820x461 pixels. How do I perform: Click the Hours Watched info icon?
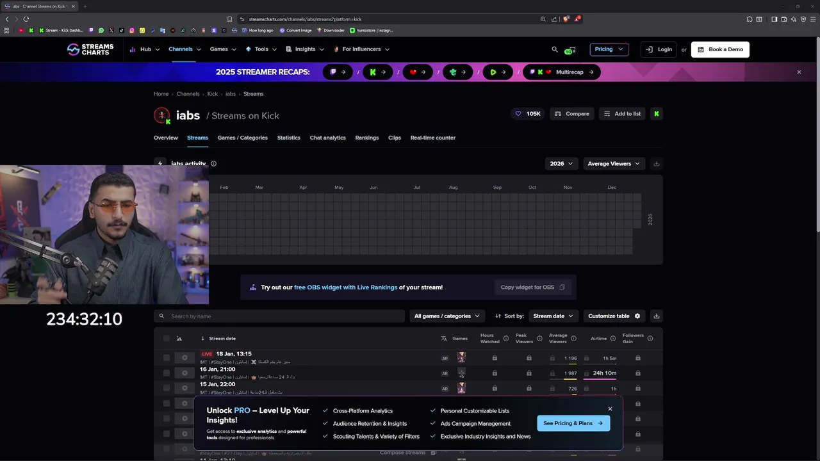click(x=506, y=339)
